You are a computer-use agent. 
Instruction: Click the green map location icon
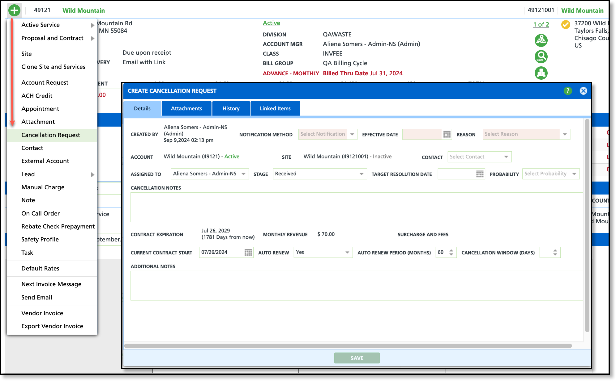tap(541, 40)
